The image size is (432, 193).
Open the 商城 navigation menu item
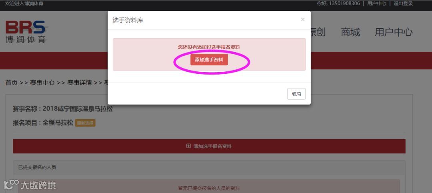[350, 32]
